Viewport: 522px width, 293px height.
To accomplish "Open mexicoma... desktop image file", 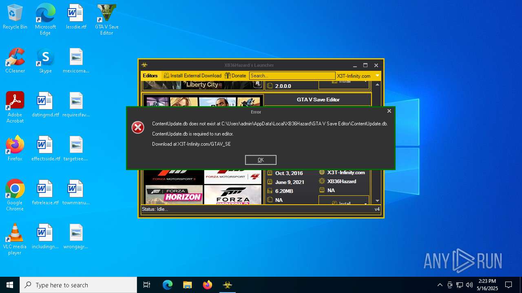I will point(76,61).
